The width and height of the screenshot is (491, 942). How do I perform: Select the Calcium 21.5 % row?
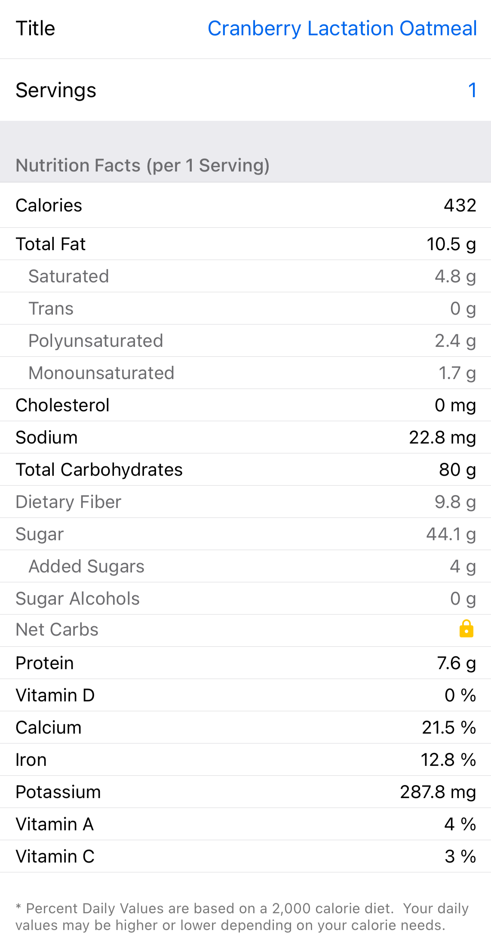pos(245,728)
